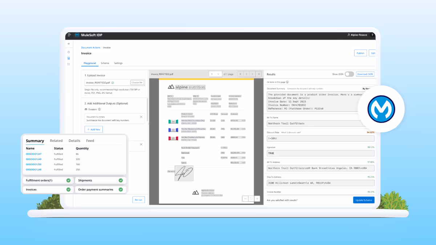Click the Publish button
Viewport: 436px width, 245px height.
(360, 53)
